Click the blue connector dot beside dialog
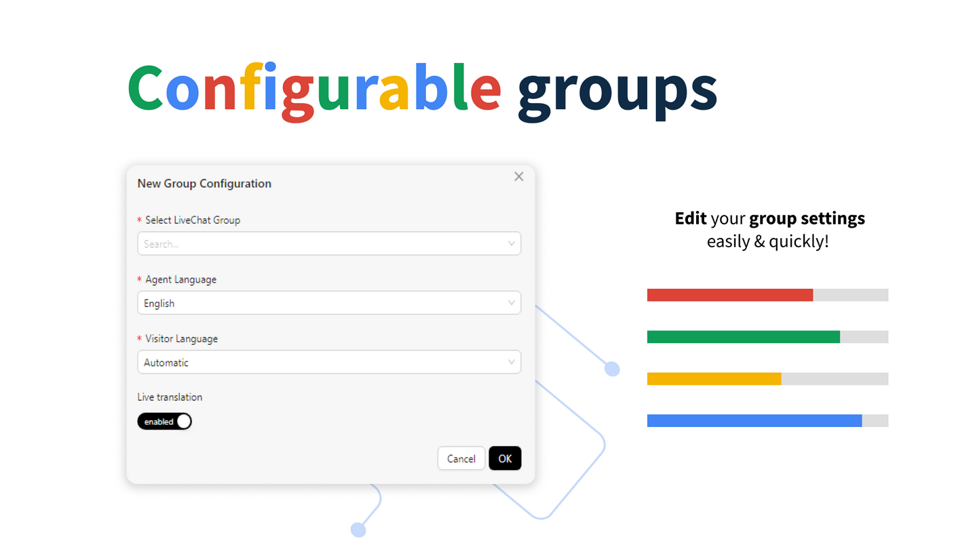Viewport: 977px width, 549px height. tap(612, 369)
